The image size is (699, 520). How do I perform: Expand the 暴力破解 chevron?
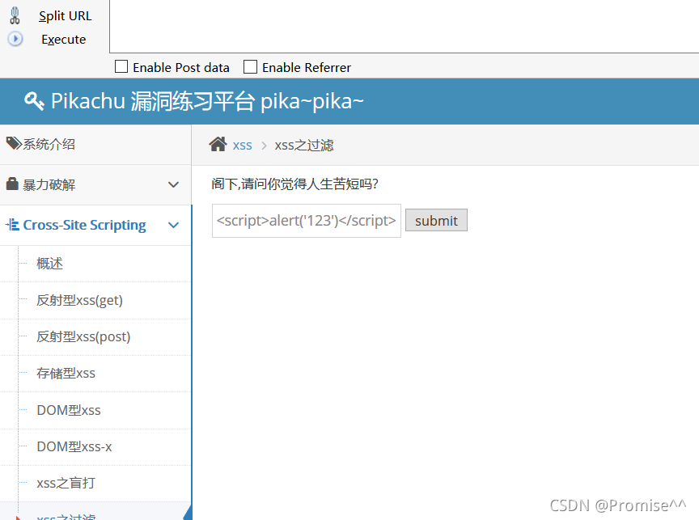tap(173, 184)
